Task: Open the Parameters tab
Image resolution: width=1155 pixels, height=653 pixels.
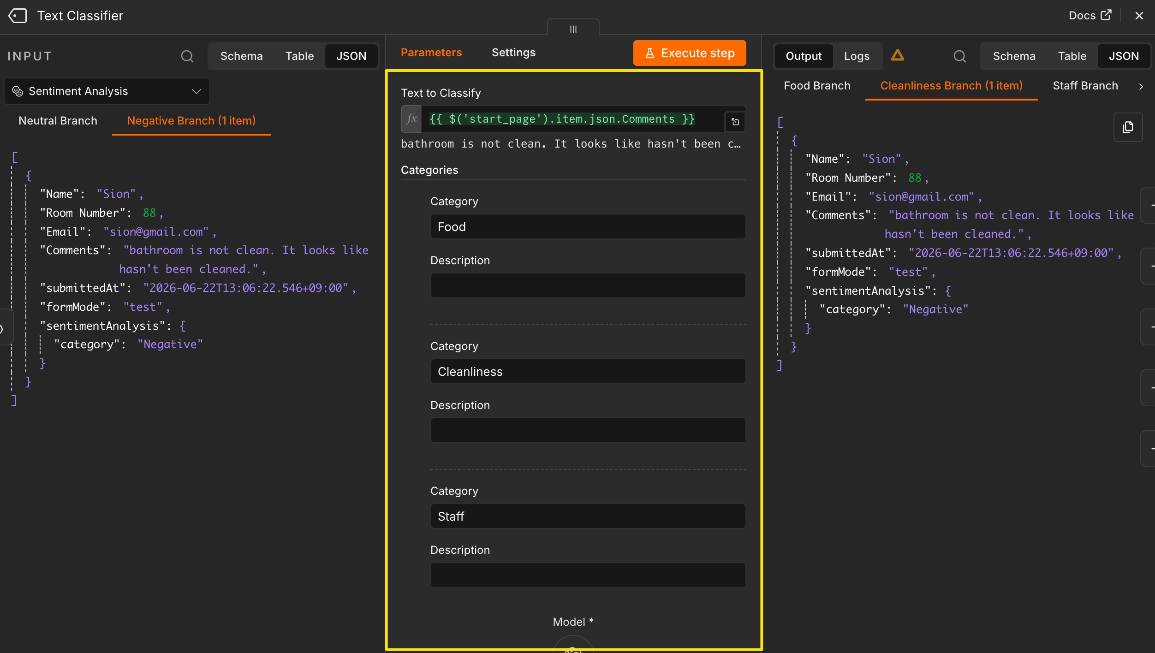Action: tap(431, 53)
